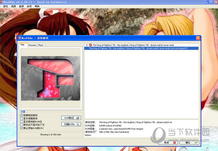Screen dimensions: 218x151
Task: Click the 扫描ROMs button
Action: 71,124
